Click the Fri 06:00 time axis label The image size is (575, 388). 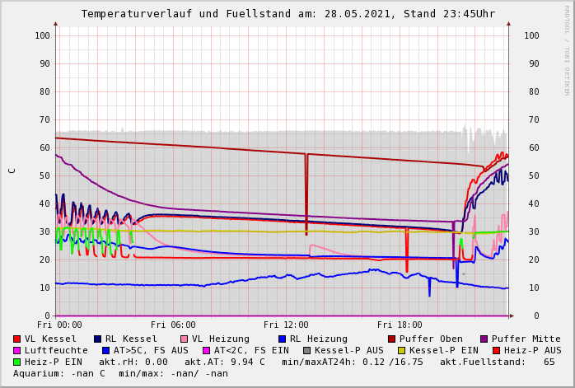(x=173, y=325)
